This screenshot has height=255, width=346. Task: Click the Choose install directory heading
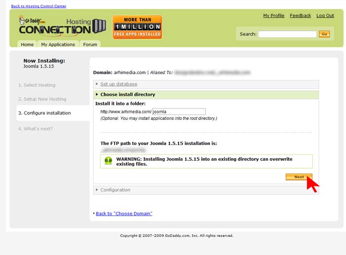128,95
